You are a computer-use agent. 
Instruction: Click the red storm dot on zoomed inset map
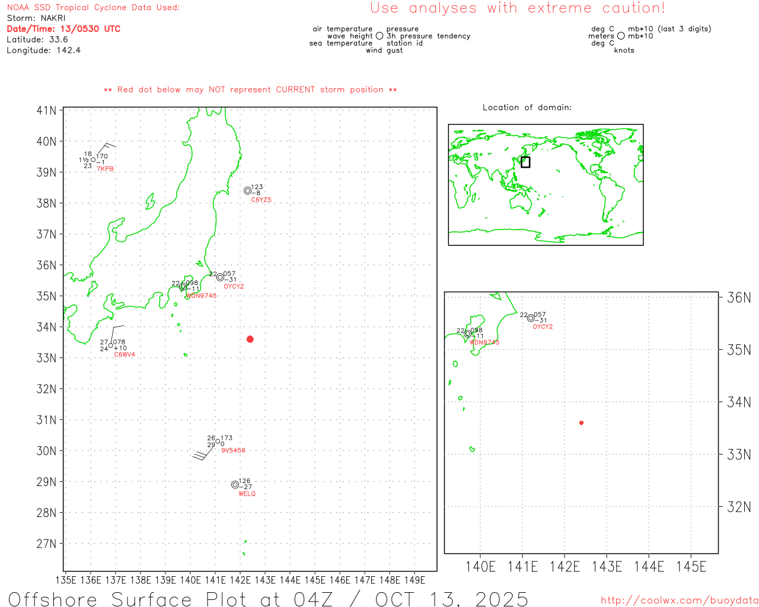click(x=582, y=423)
